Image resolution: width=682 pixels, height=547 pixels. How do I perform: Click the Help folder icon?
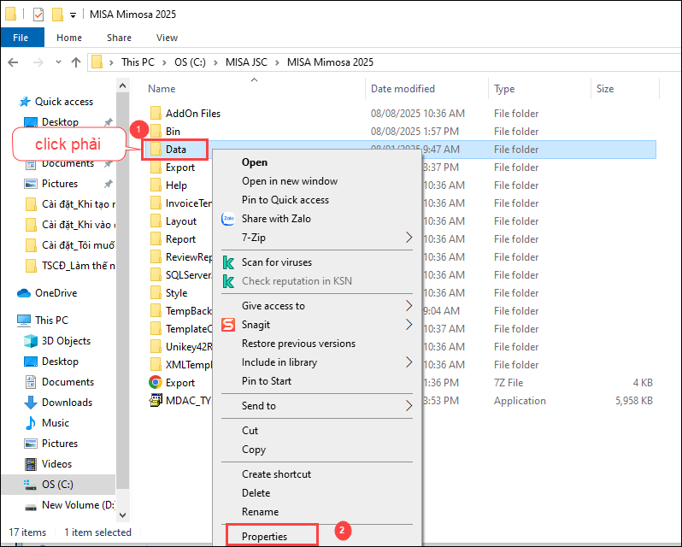pyautogui.click(x=156, y=185)
